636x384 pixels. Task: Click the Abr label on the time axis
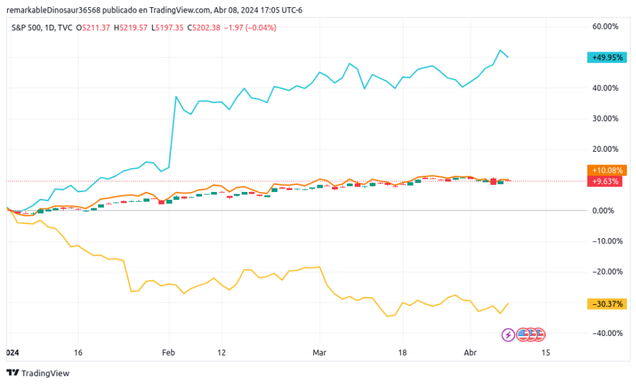click(471, 352)
